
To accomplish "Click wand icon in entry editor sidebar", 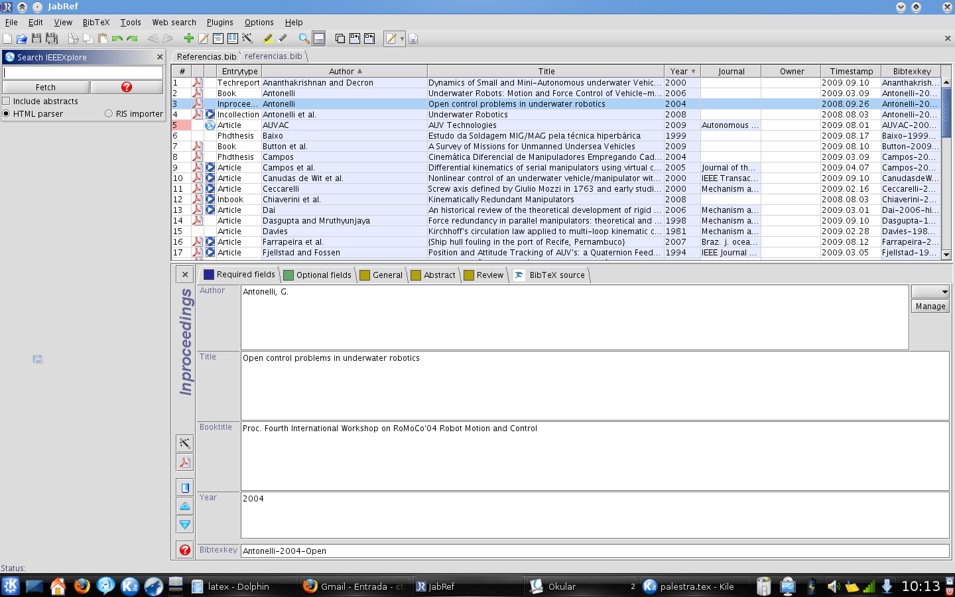I will pyautogui.click(x=185, y=443).
